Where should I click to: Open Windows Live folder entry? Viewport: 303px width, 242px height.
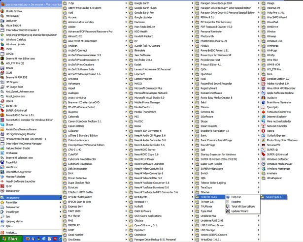[282, 41]
